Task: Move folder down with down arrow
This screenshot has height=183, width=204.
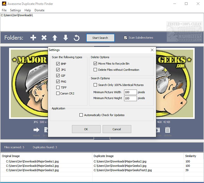Action: point(66,38)
